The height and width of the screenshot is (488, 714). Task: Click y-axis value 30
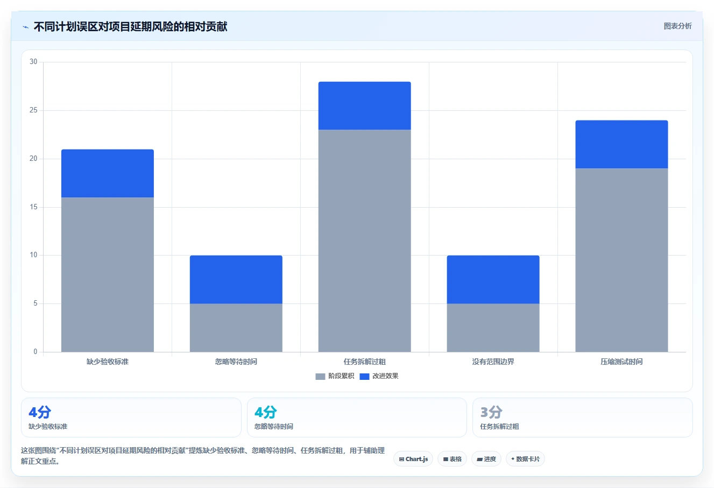(33, 62)
